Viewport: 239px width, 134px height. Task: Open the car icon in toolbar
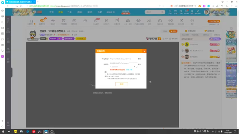click(128, 21)
